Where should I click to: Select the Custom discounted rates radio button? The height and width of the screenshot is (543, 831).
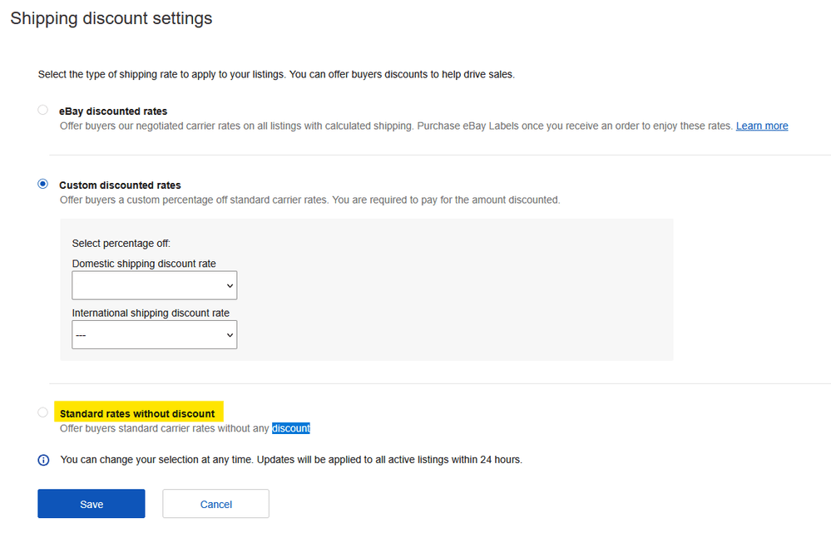point(43,184)
